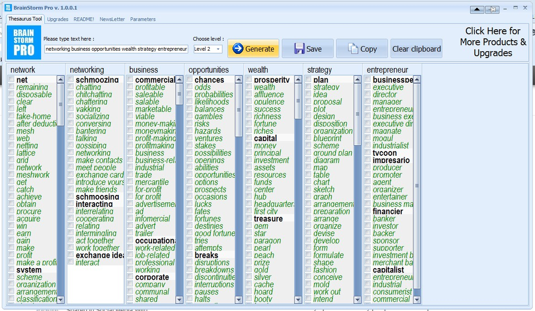Open the Parameters tab
This screenshot has width=535, height=311.
[x=143, y=19]
